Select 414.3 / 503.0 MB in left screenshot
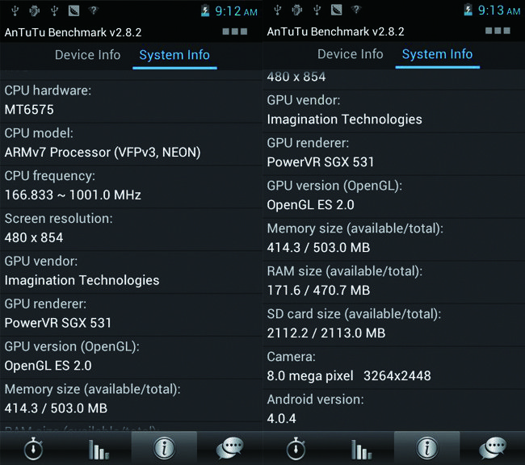The image size is (525, 465). point(56,408)
